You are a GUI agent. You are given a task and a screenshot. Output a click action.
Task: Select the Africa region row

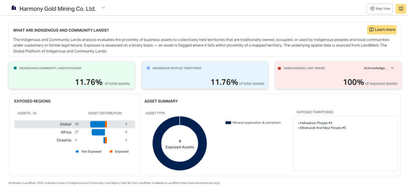[x=74, y=132]
